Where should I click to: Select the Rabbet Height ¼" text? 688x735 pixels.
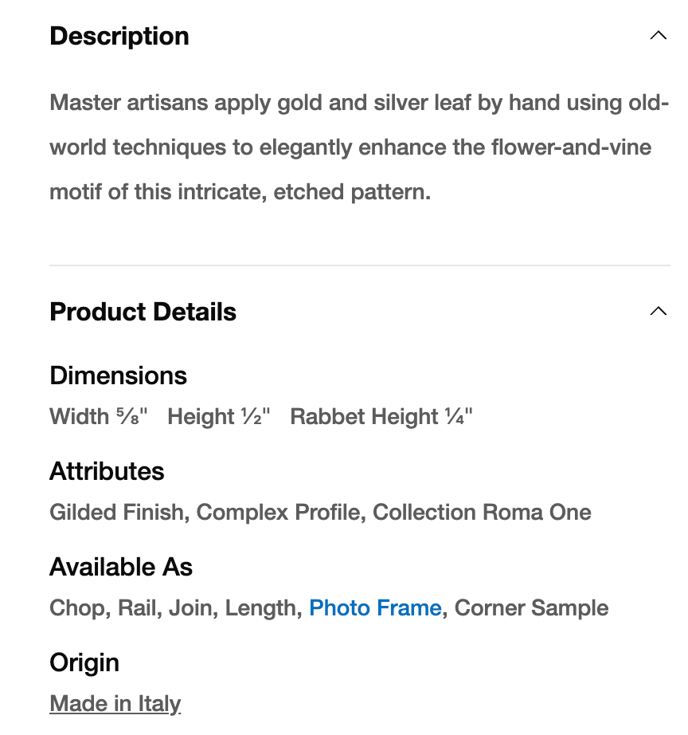(381, 417)
